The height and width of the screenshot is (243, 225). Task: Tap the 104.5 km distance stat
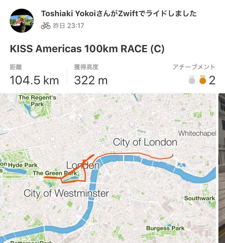[34, 80]
